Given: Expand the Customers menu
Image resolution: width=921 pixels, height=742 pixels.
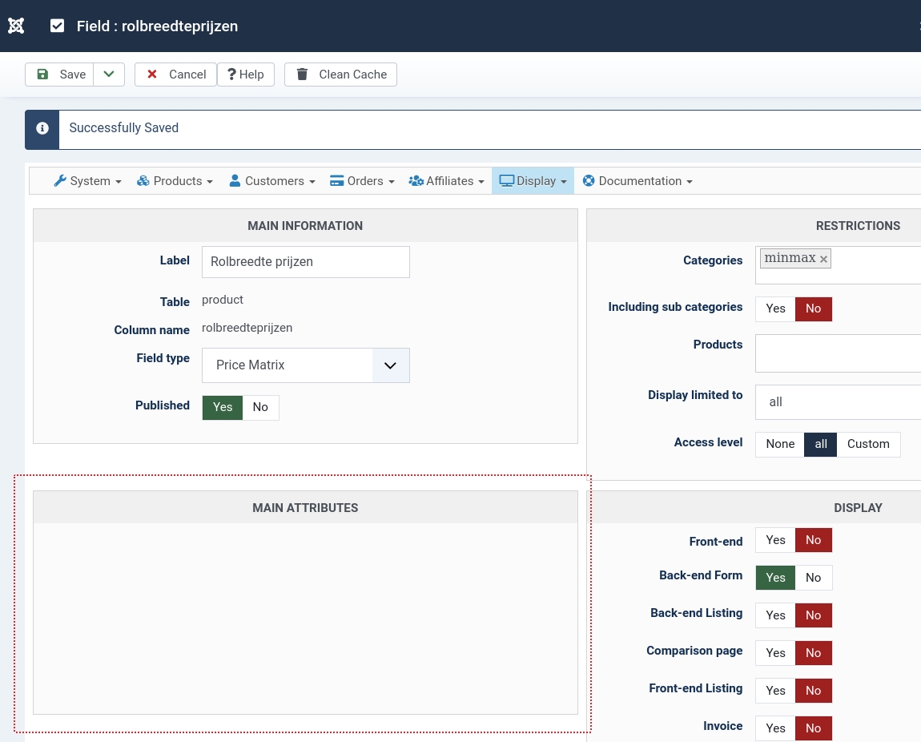Looking at the screenshot, I should point(272,181).
